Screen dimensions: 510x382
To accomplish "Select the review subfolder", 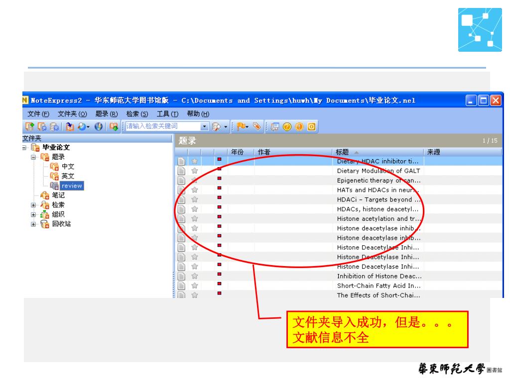I will pos(72,186).
